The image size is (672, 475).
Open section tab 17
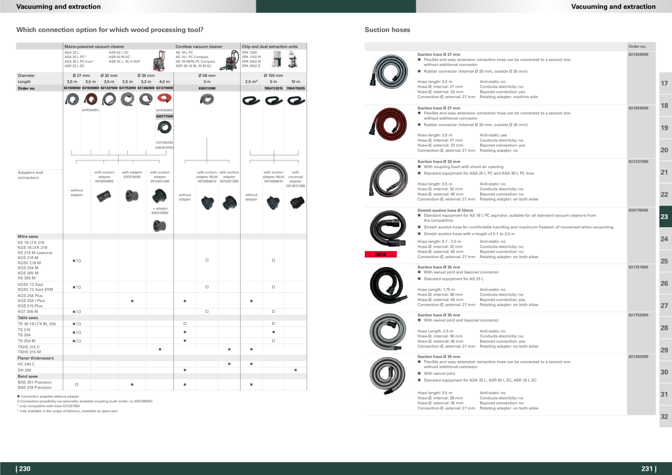click(x=665, y=84)
